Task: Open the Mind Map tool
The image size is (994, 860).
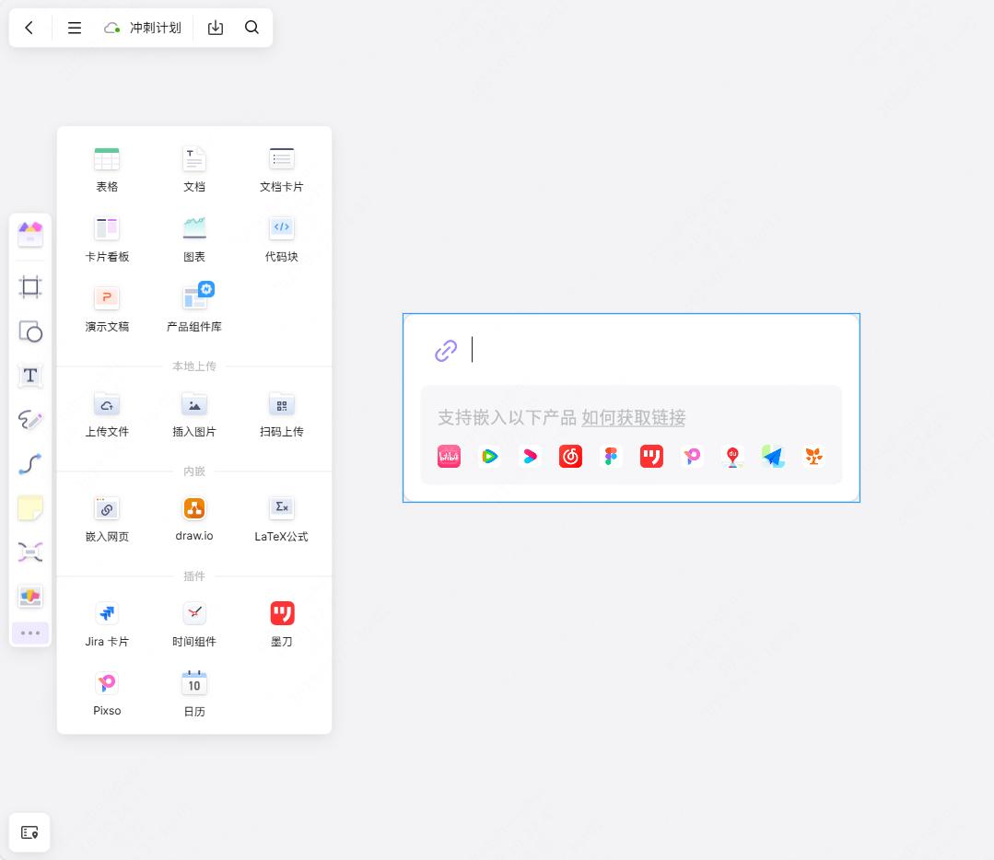Action: tap(30, 552)
